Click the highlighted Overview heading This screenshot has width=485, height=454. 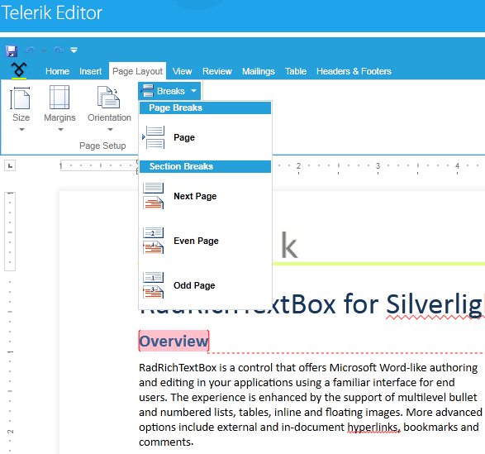click(x=174, y=341)
